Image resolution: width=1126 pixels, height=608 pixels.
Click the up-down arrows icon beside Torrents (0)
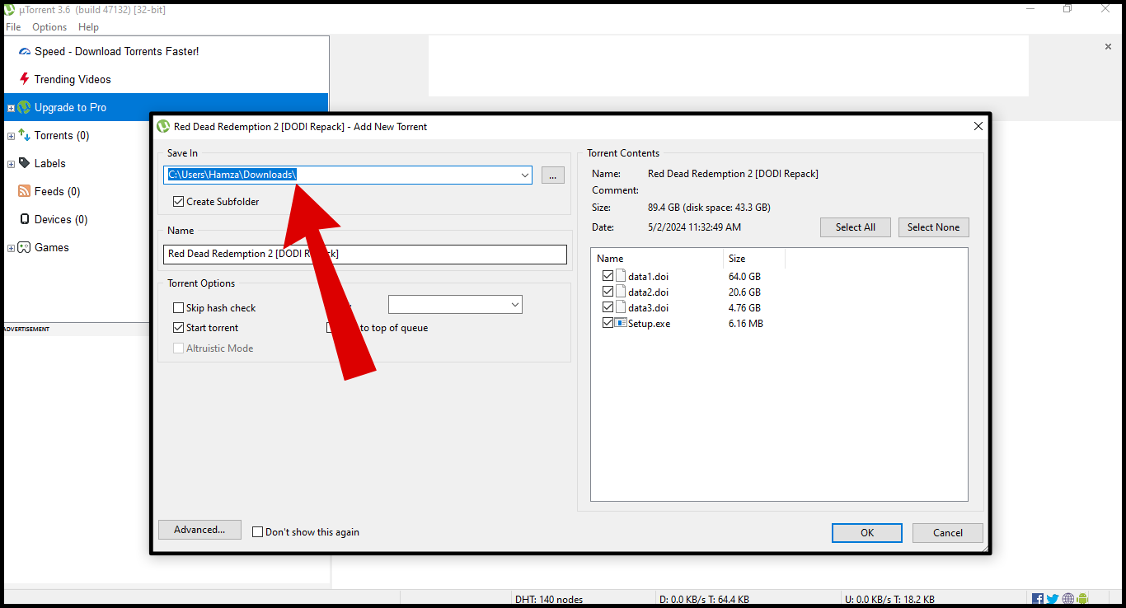(24, 135)
